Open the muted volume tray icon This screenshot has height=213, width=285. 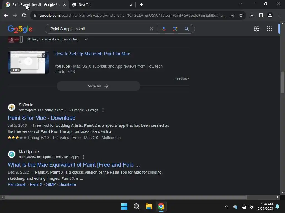(x=251, y=206)
